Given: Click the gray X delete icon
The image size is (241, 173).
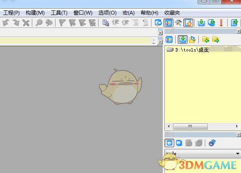Looking at the screenshot, I should pos(26,23).
